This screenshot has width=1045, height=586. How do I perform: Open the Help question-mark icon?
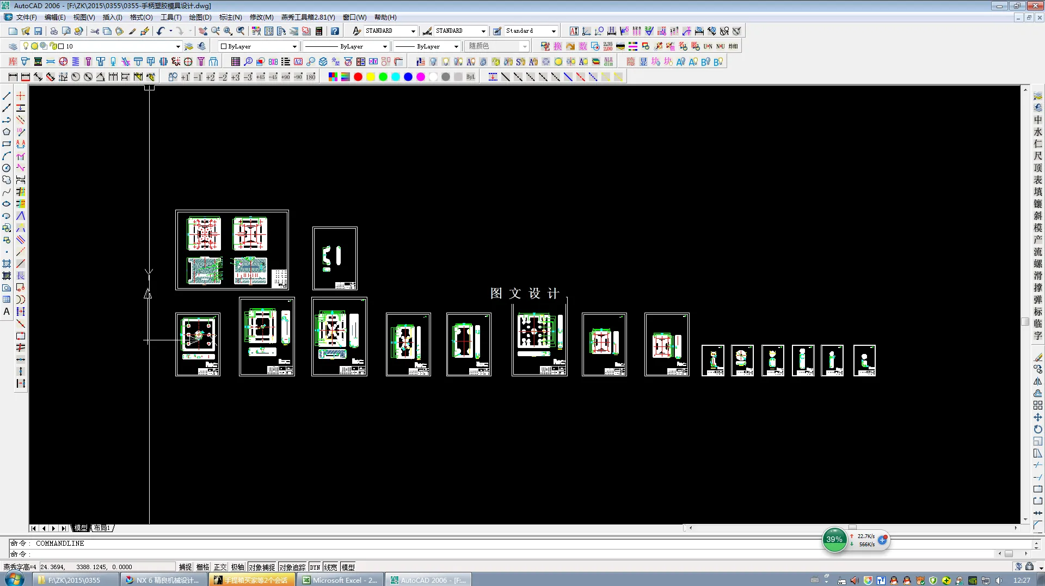click(x=335, y=31)
